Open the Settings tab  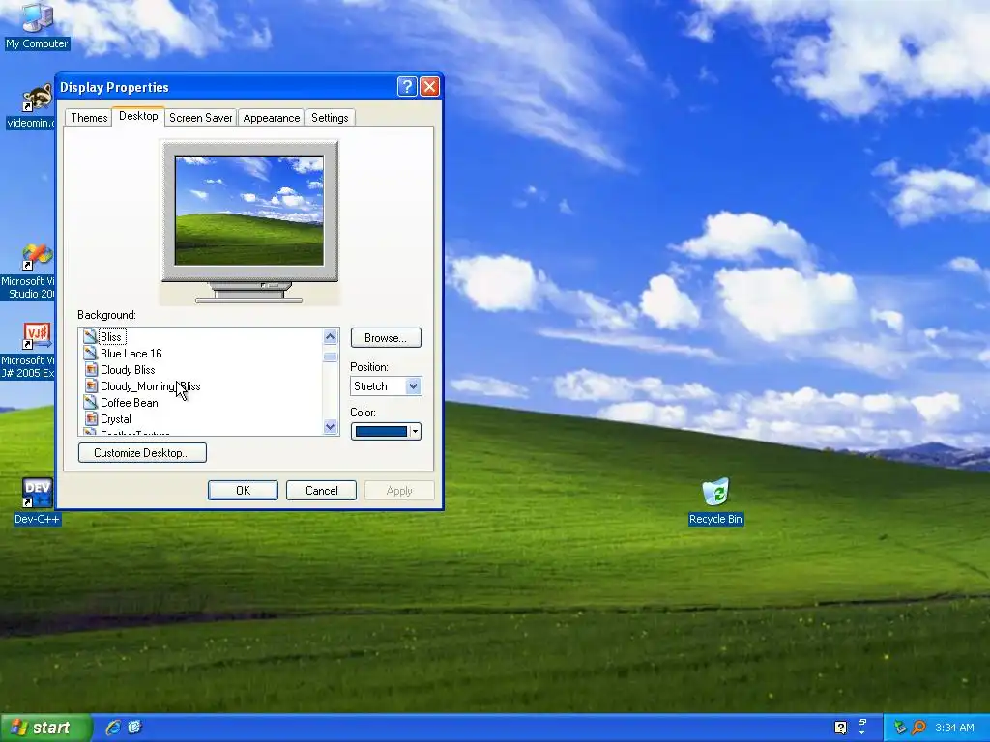click(330, 117)
